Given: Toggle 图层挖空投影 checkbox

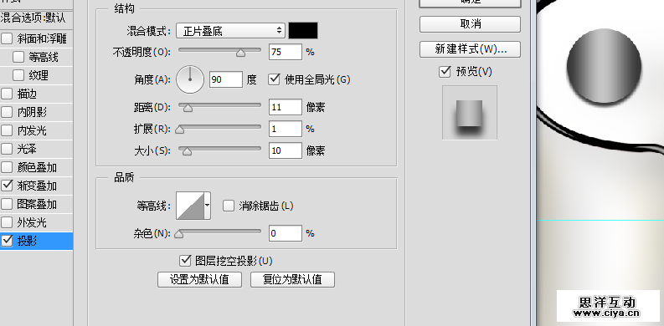Looking at the screenshot, I should tap(185, 261).
